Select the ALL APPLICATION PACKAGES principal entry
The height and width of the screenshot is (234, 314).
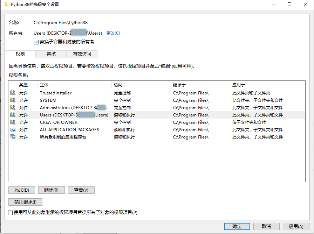69,130
